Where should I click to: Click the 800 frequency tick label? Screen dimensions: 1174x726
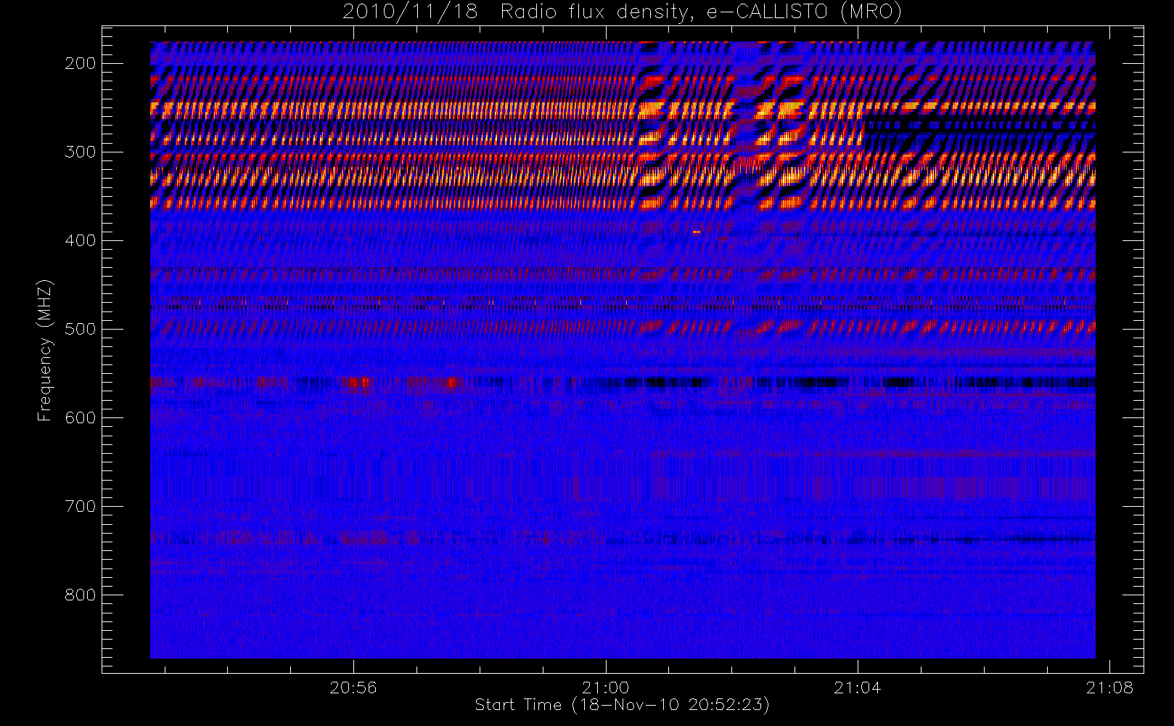[x=80, y=595]
